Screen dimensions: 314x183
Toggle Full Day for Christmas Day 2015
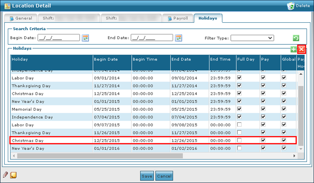click(x=239, y=140)
